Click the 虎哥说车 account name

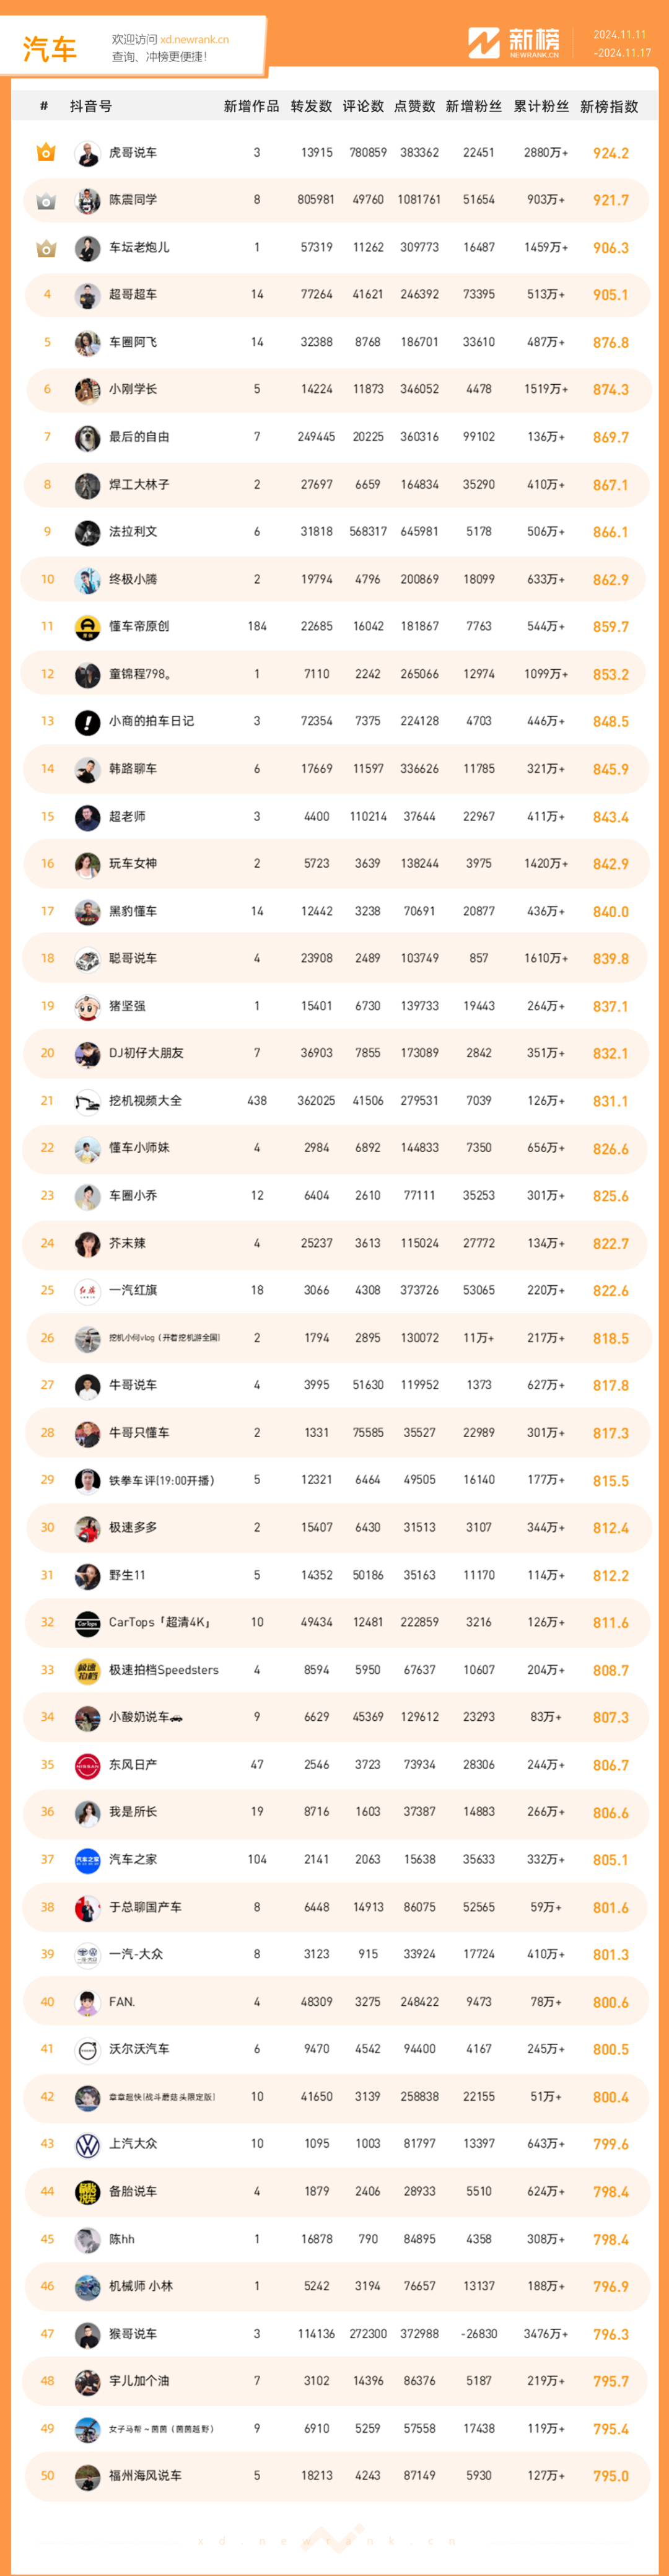pos(133,153)
